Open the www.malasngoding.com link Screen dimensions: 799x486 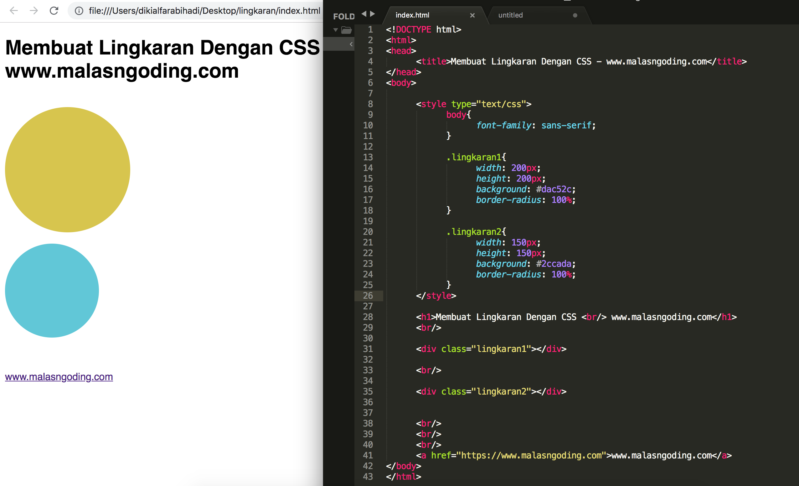click(x=59, y=377)
